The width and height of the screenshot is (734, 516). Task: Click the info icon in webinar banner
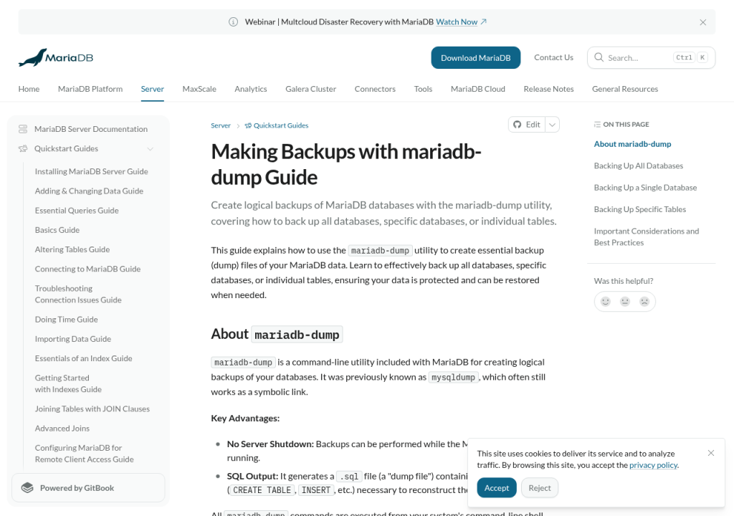[x=233, y=22]
